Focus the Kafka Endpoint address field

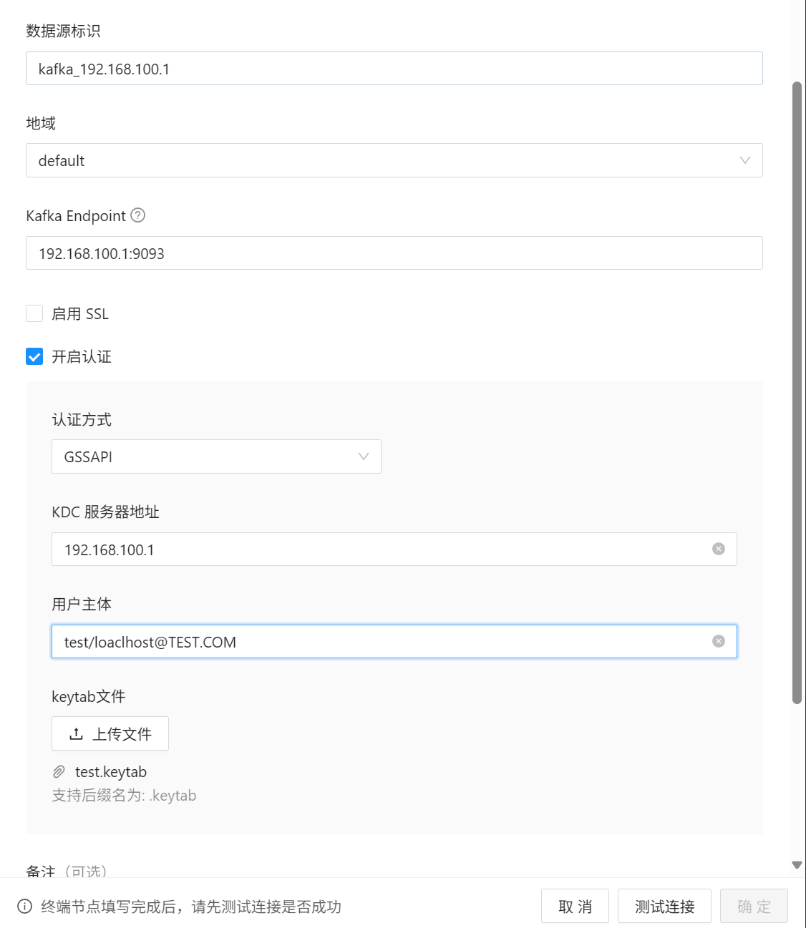394,253
